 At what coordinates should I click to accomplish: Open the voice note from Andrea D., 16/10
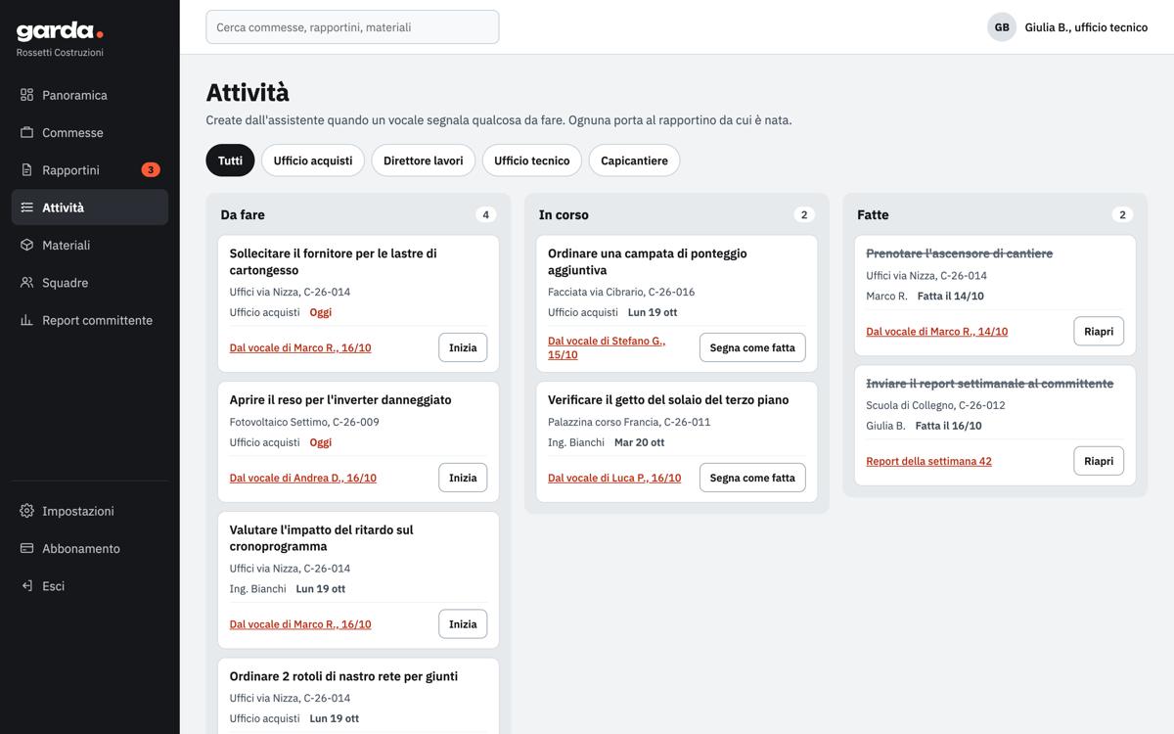303,479
